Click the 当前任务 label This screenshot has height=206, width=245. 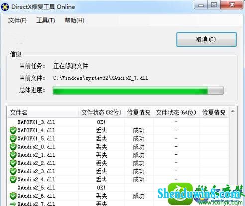pos(32,66)
